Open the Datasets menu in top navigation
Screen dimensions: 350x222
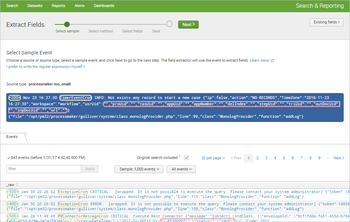click(x=35, y=6)
